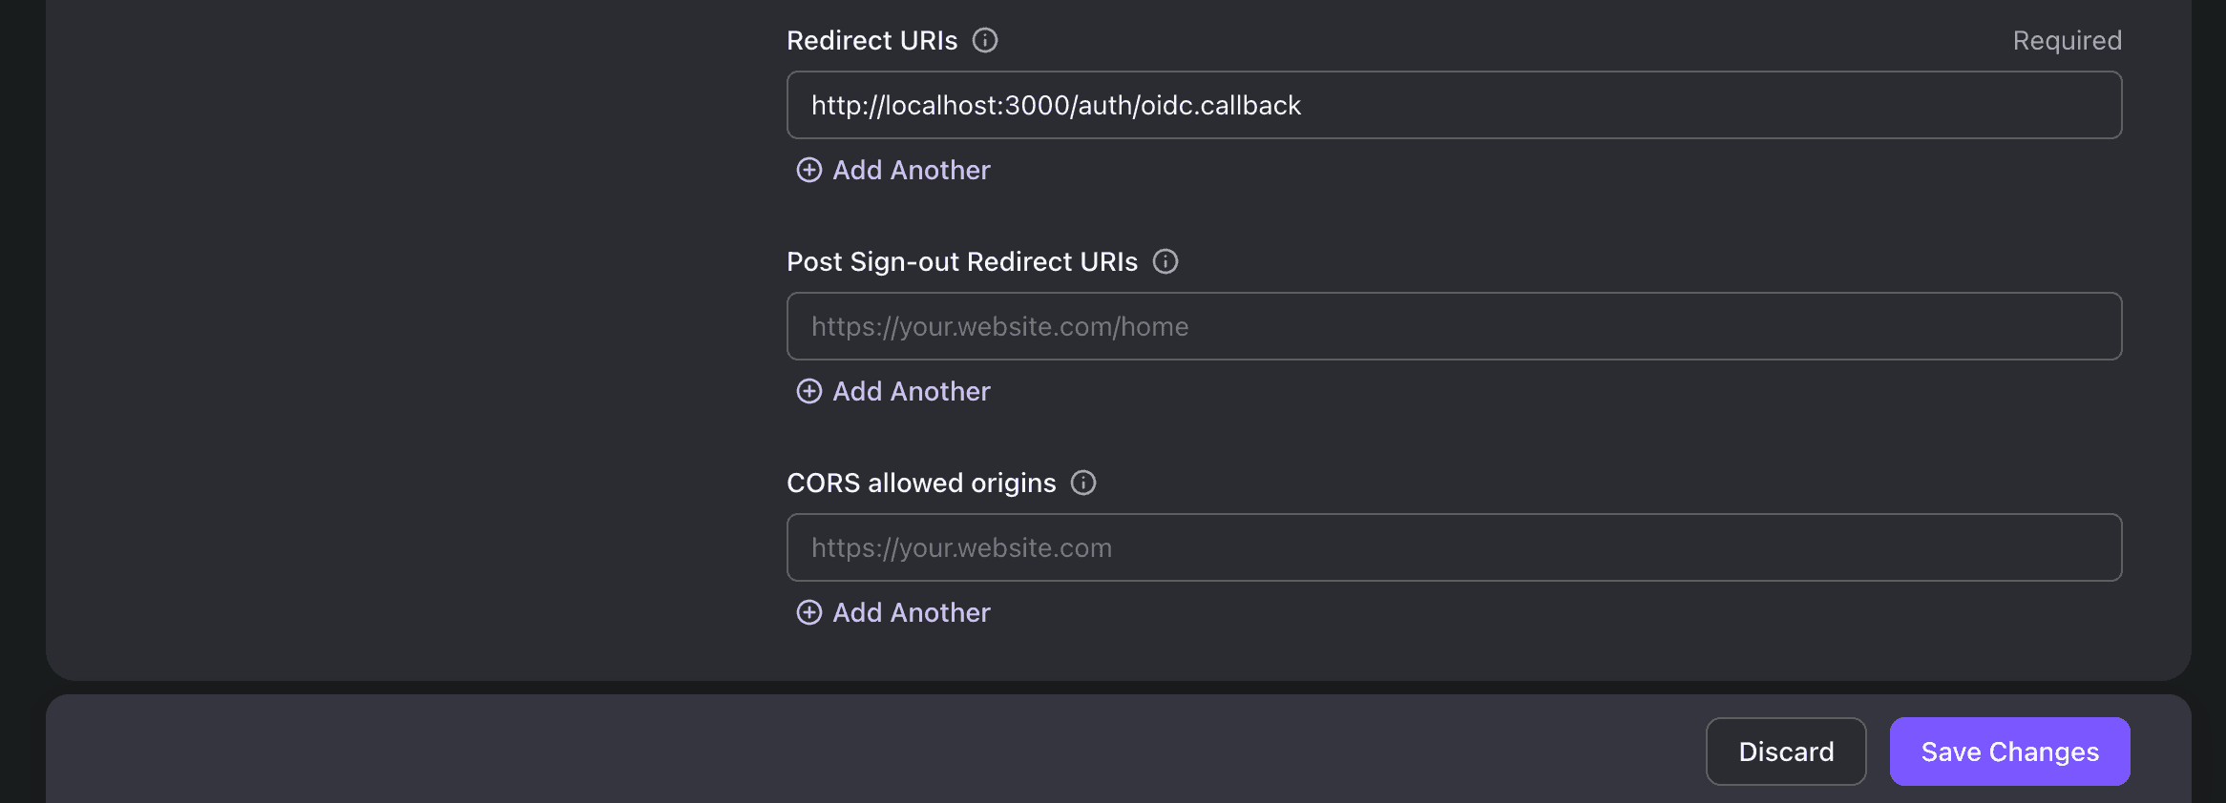Click the Post Sign-out Redirect URIs info icon

click(x=1165, y=261)
